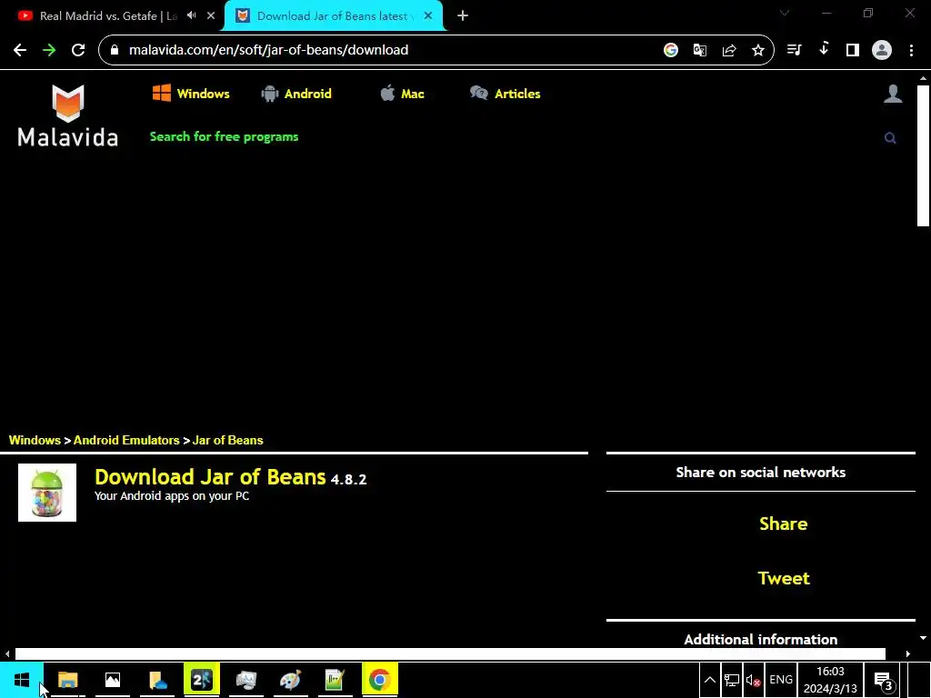Click Share under social networks
The width and height of the screenshot is (931, 698).
(783, 523)
